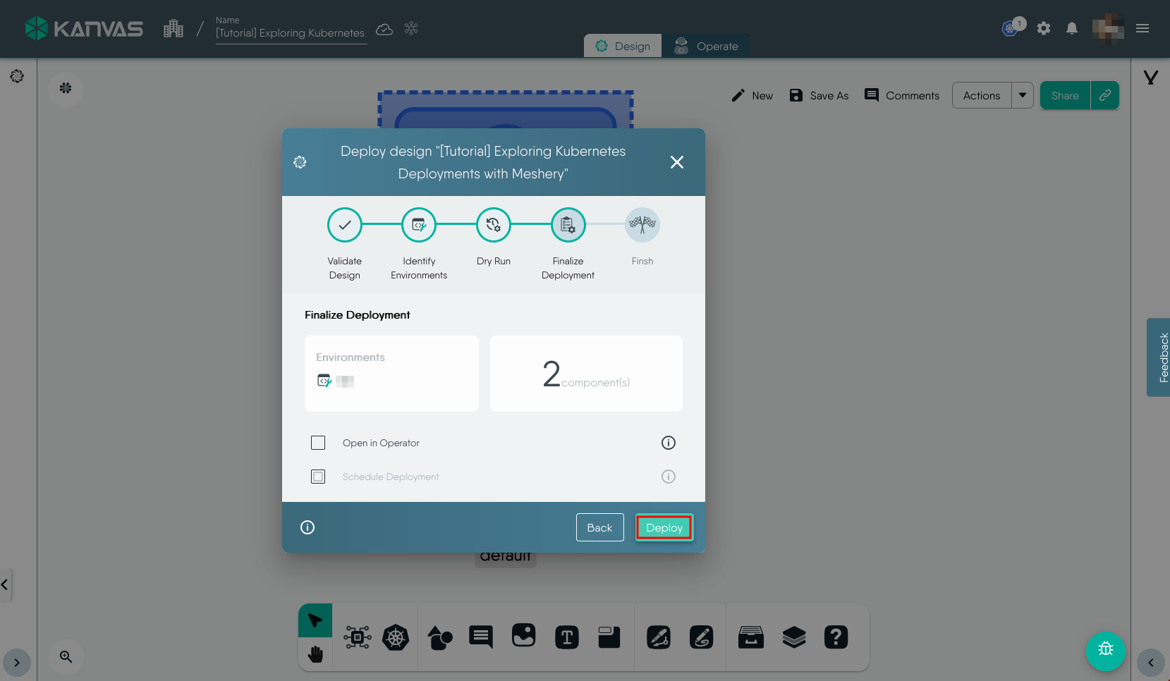Click the Kubernetes helm icon in bottom toolbar

tap(396, 638)
